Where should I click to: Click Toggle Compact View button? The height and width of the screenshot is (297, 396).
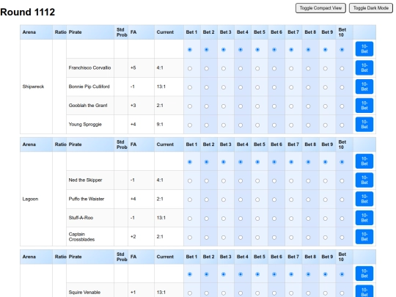click(320, 8)
